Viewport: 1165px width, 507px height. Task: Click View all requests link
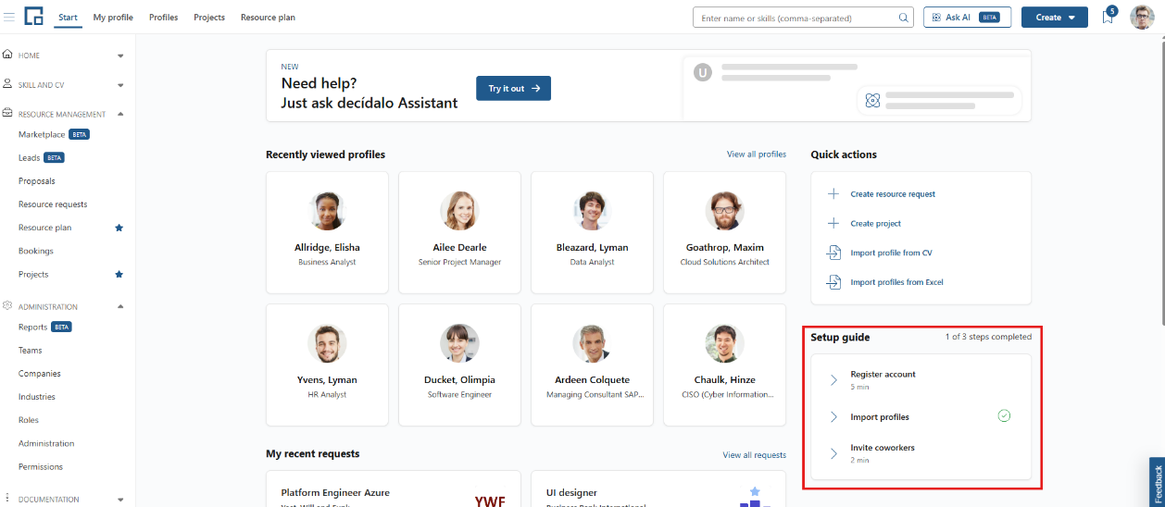(755, 455)
